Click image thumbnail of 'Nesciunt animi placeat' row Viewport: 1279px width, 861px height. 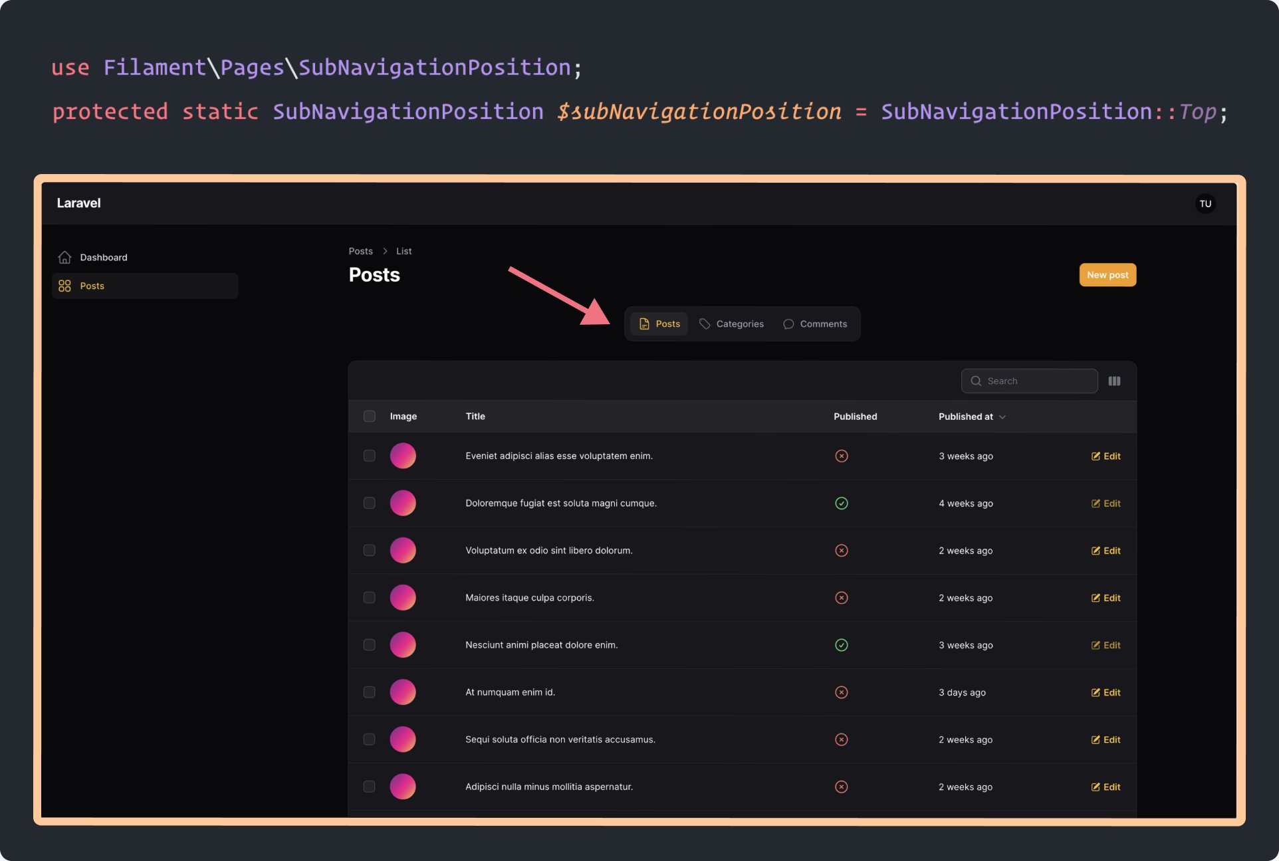pos(403,645)
